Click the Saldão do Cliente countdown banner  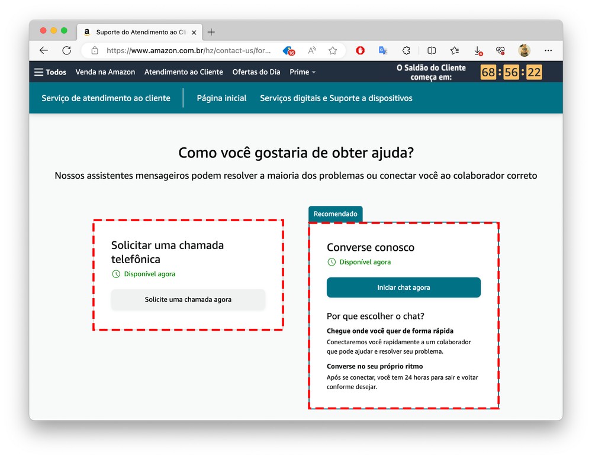click(x=469, y=72)
